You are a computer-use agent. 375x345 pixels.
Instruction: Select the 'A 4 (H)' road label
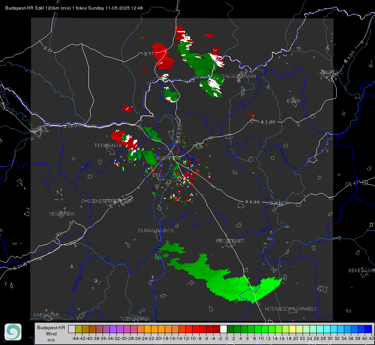252,202
